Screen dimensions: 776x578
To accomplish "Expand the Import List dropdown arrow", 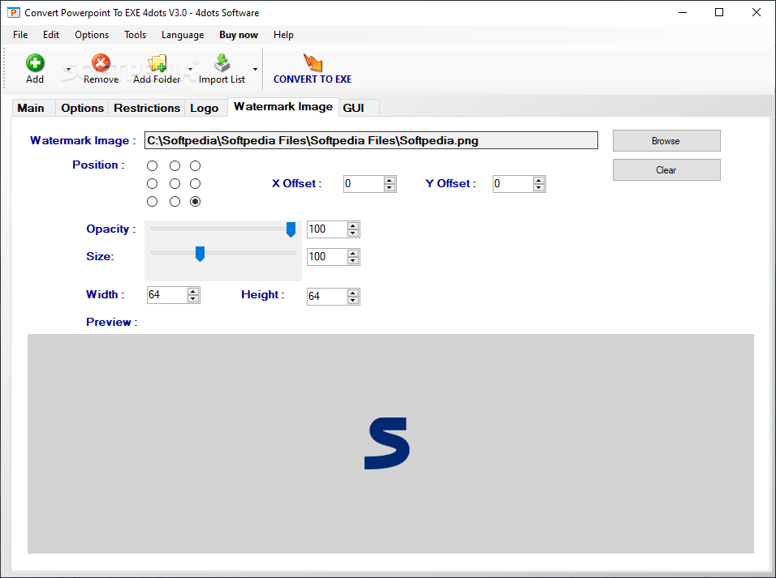I will [256, 69].
